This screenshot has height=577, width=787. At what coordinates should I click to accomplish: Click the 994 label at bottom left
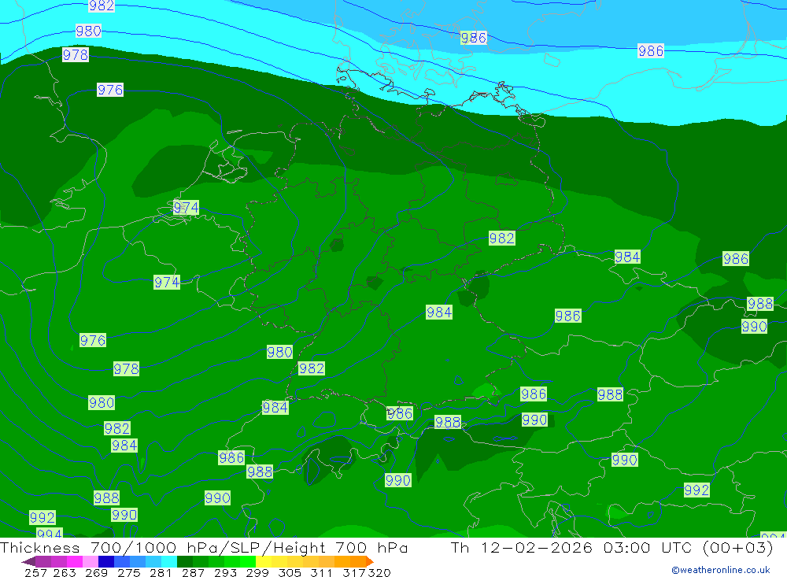tap(49, 533)
